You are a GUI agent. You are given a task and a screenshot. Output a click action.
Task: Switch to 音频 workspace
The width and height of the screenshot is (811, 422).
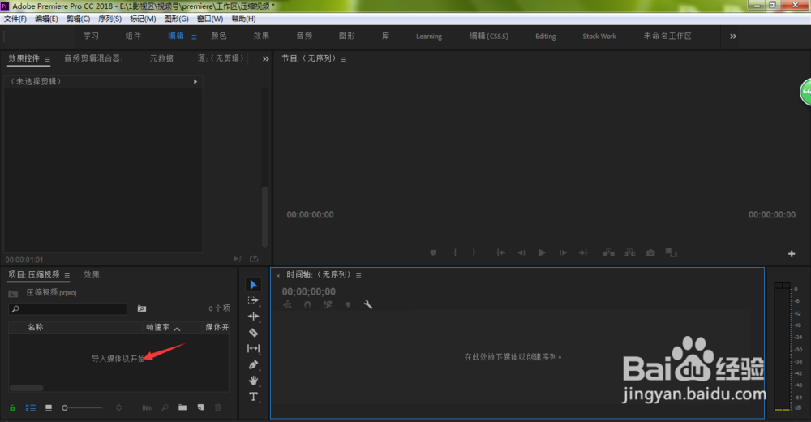coord(304,36)
